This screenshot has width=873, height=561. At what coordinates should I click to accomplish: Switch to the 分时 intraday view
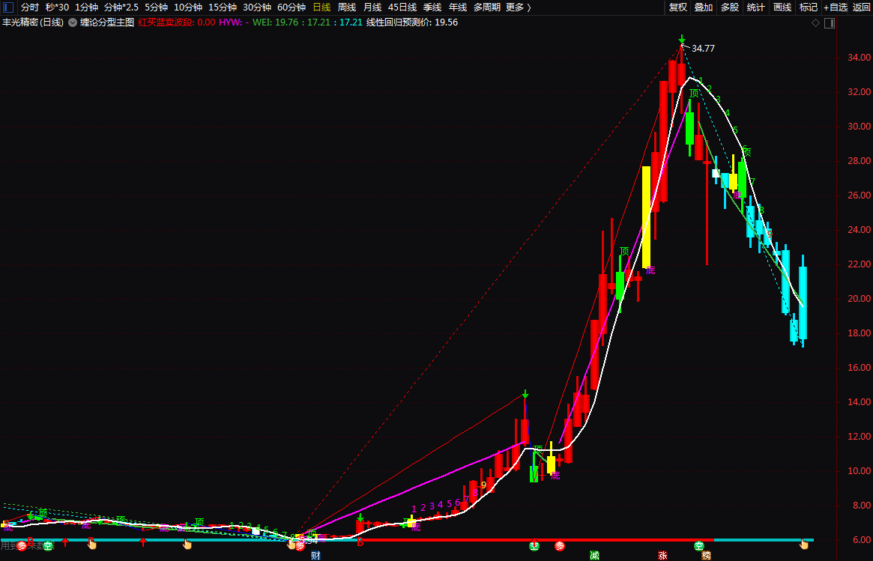(30, 7)
